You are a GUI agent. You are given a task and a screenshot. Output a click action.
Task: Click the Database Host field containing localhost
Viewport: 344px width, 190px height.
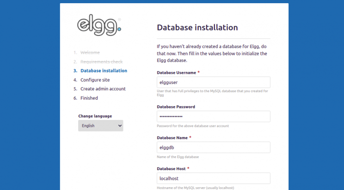pos(213,178)
